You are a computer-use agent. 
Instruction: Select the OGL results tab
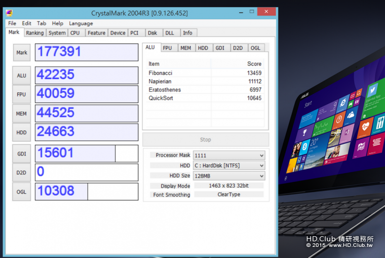[255, 48]
